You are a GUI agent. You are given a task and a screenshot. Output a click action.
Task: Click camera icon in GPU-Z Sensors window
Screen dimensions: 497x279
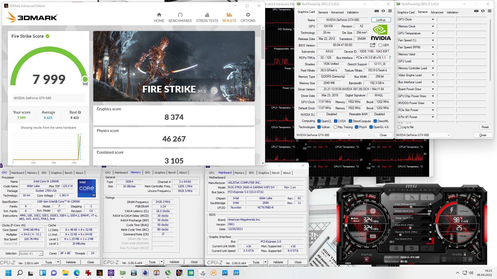(476, 11)
